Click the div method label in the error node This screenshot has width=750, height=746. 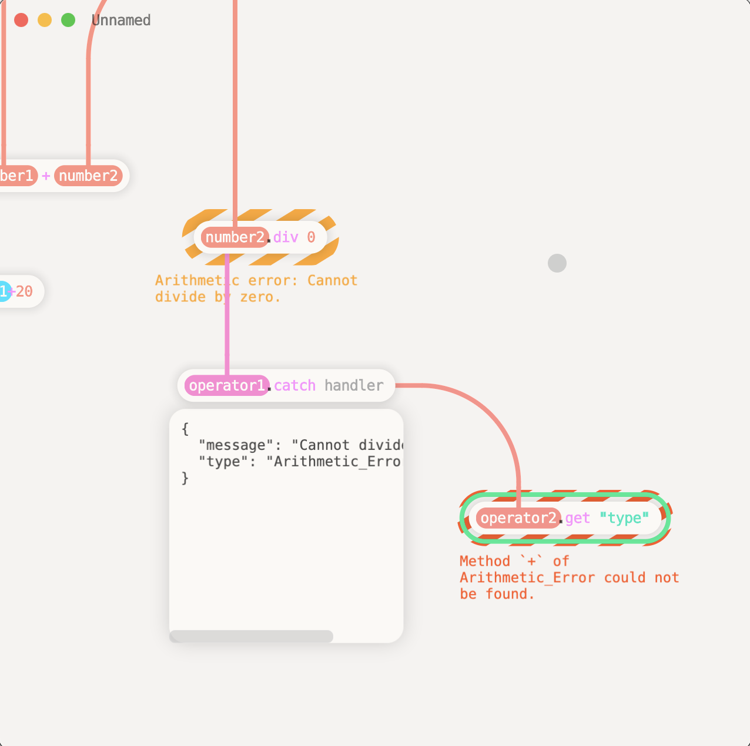tap(286, 237)
